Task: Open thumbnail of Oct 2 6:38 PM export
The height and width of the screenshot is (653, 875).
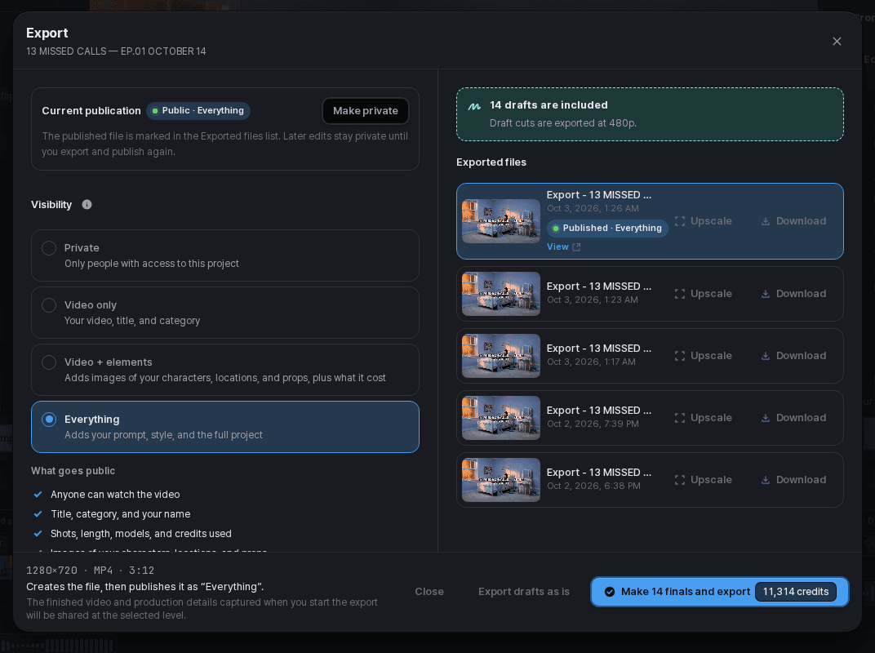Action: click(501, 479)
